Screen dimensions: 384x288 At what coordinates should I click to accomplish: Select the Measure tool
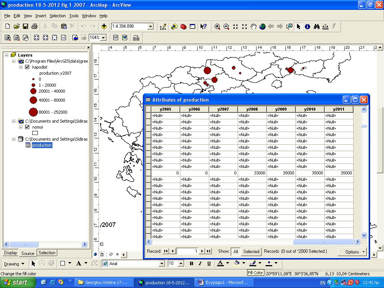pyautogui.click(x=325, y=27)
